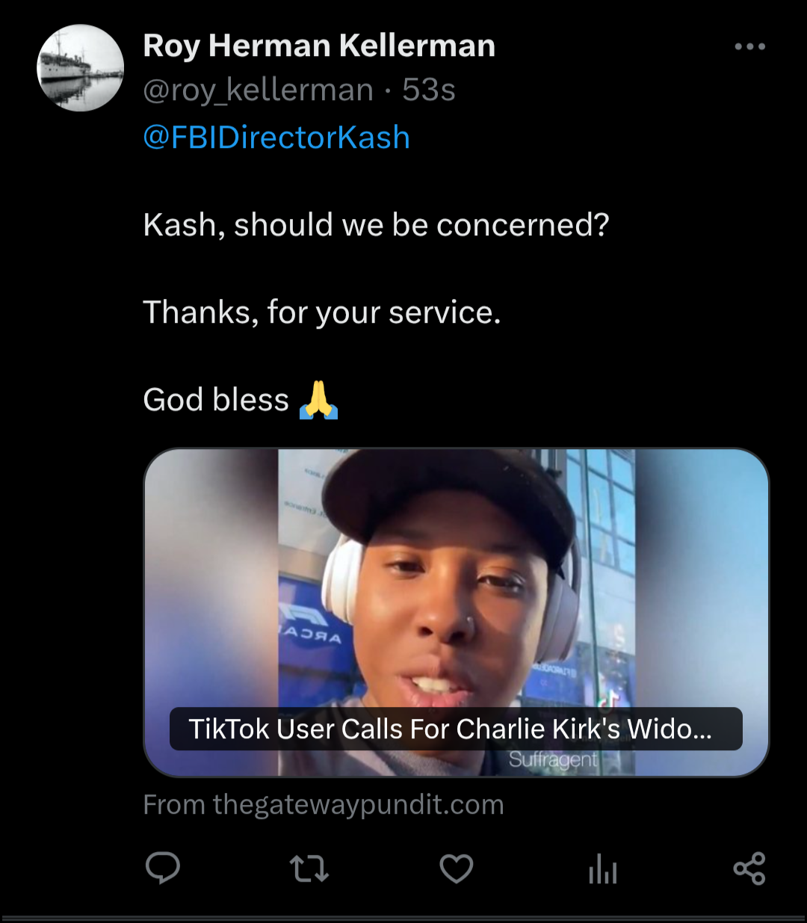The image size is (807, 923).
Task: Click the 'Thanks, for your service.' line
Action: 321,312
